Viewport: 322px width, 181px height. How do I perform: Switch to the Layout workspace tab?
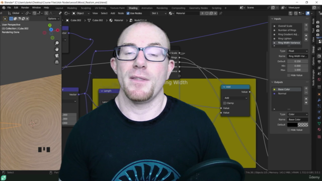point(59,8)
